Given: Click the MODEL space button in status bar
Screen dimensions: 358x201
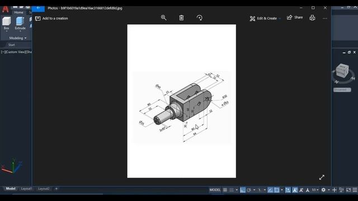Looking at the screenshot, I should (x=215, y=190).
